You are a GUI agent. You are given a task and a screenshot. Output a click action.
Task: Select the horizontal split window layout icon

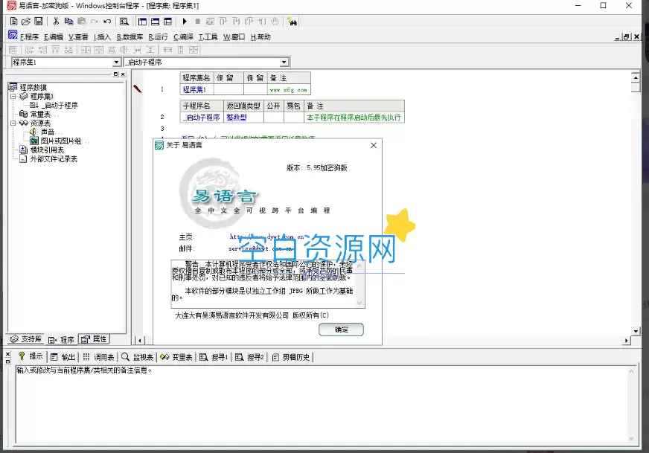(153, 22)
